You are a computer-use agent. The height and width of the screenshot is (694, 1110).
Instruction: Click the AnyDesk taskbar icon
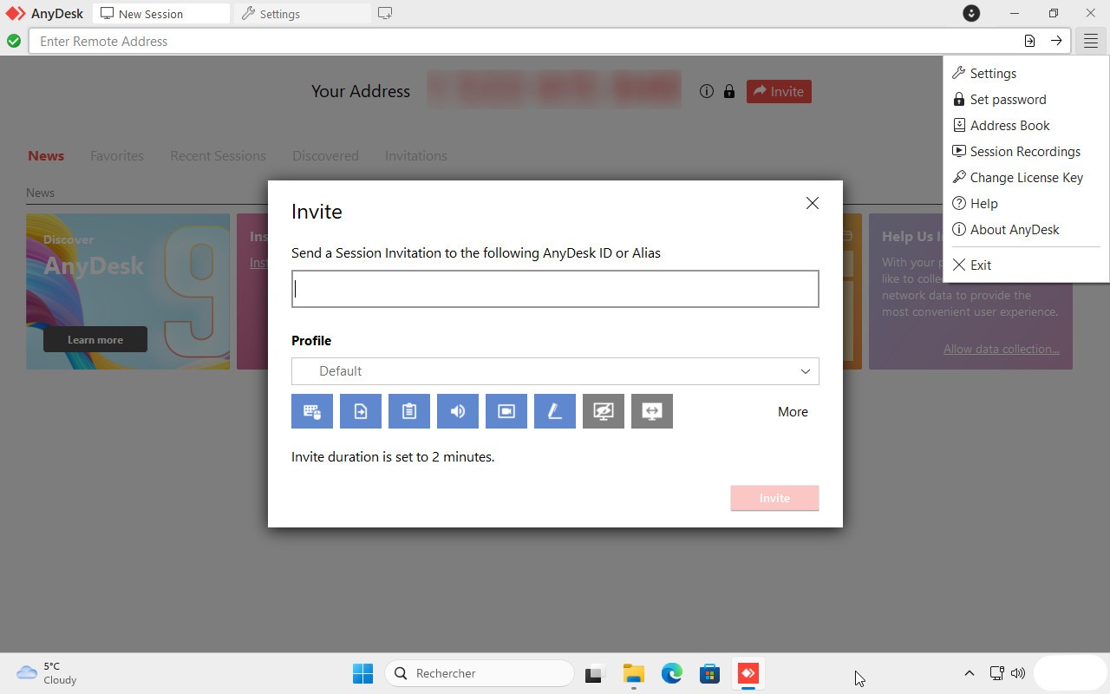(x=748, y=673)
